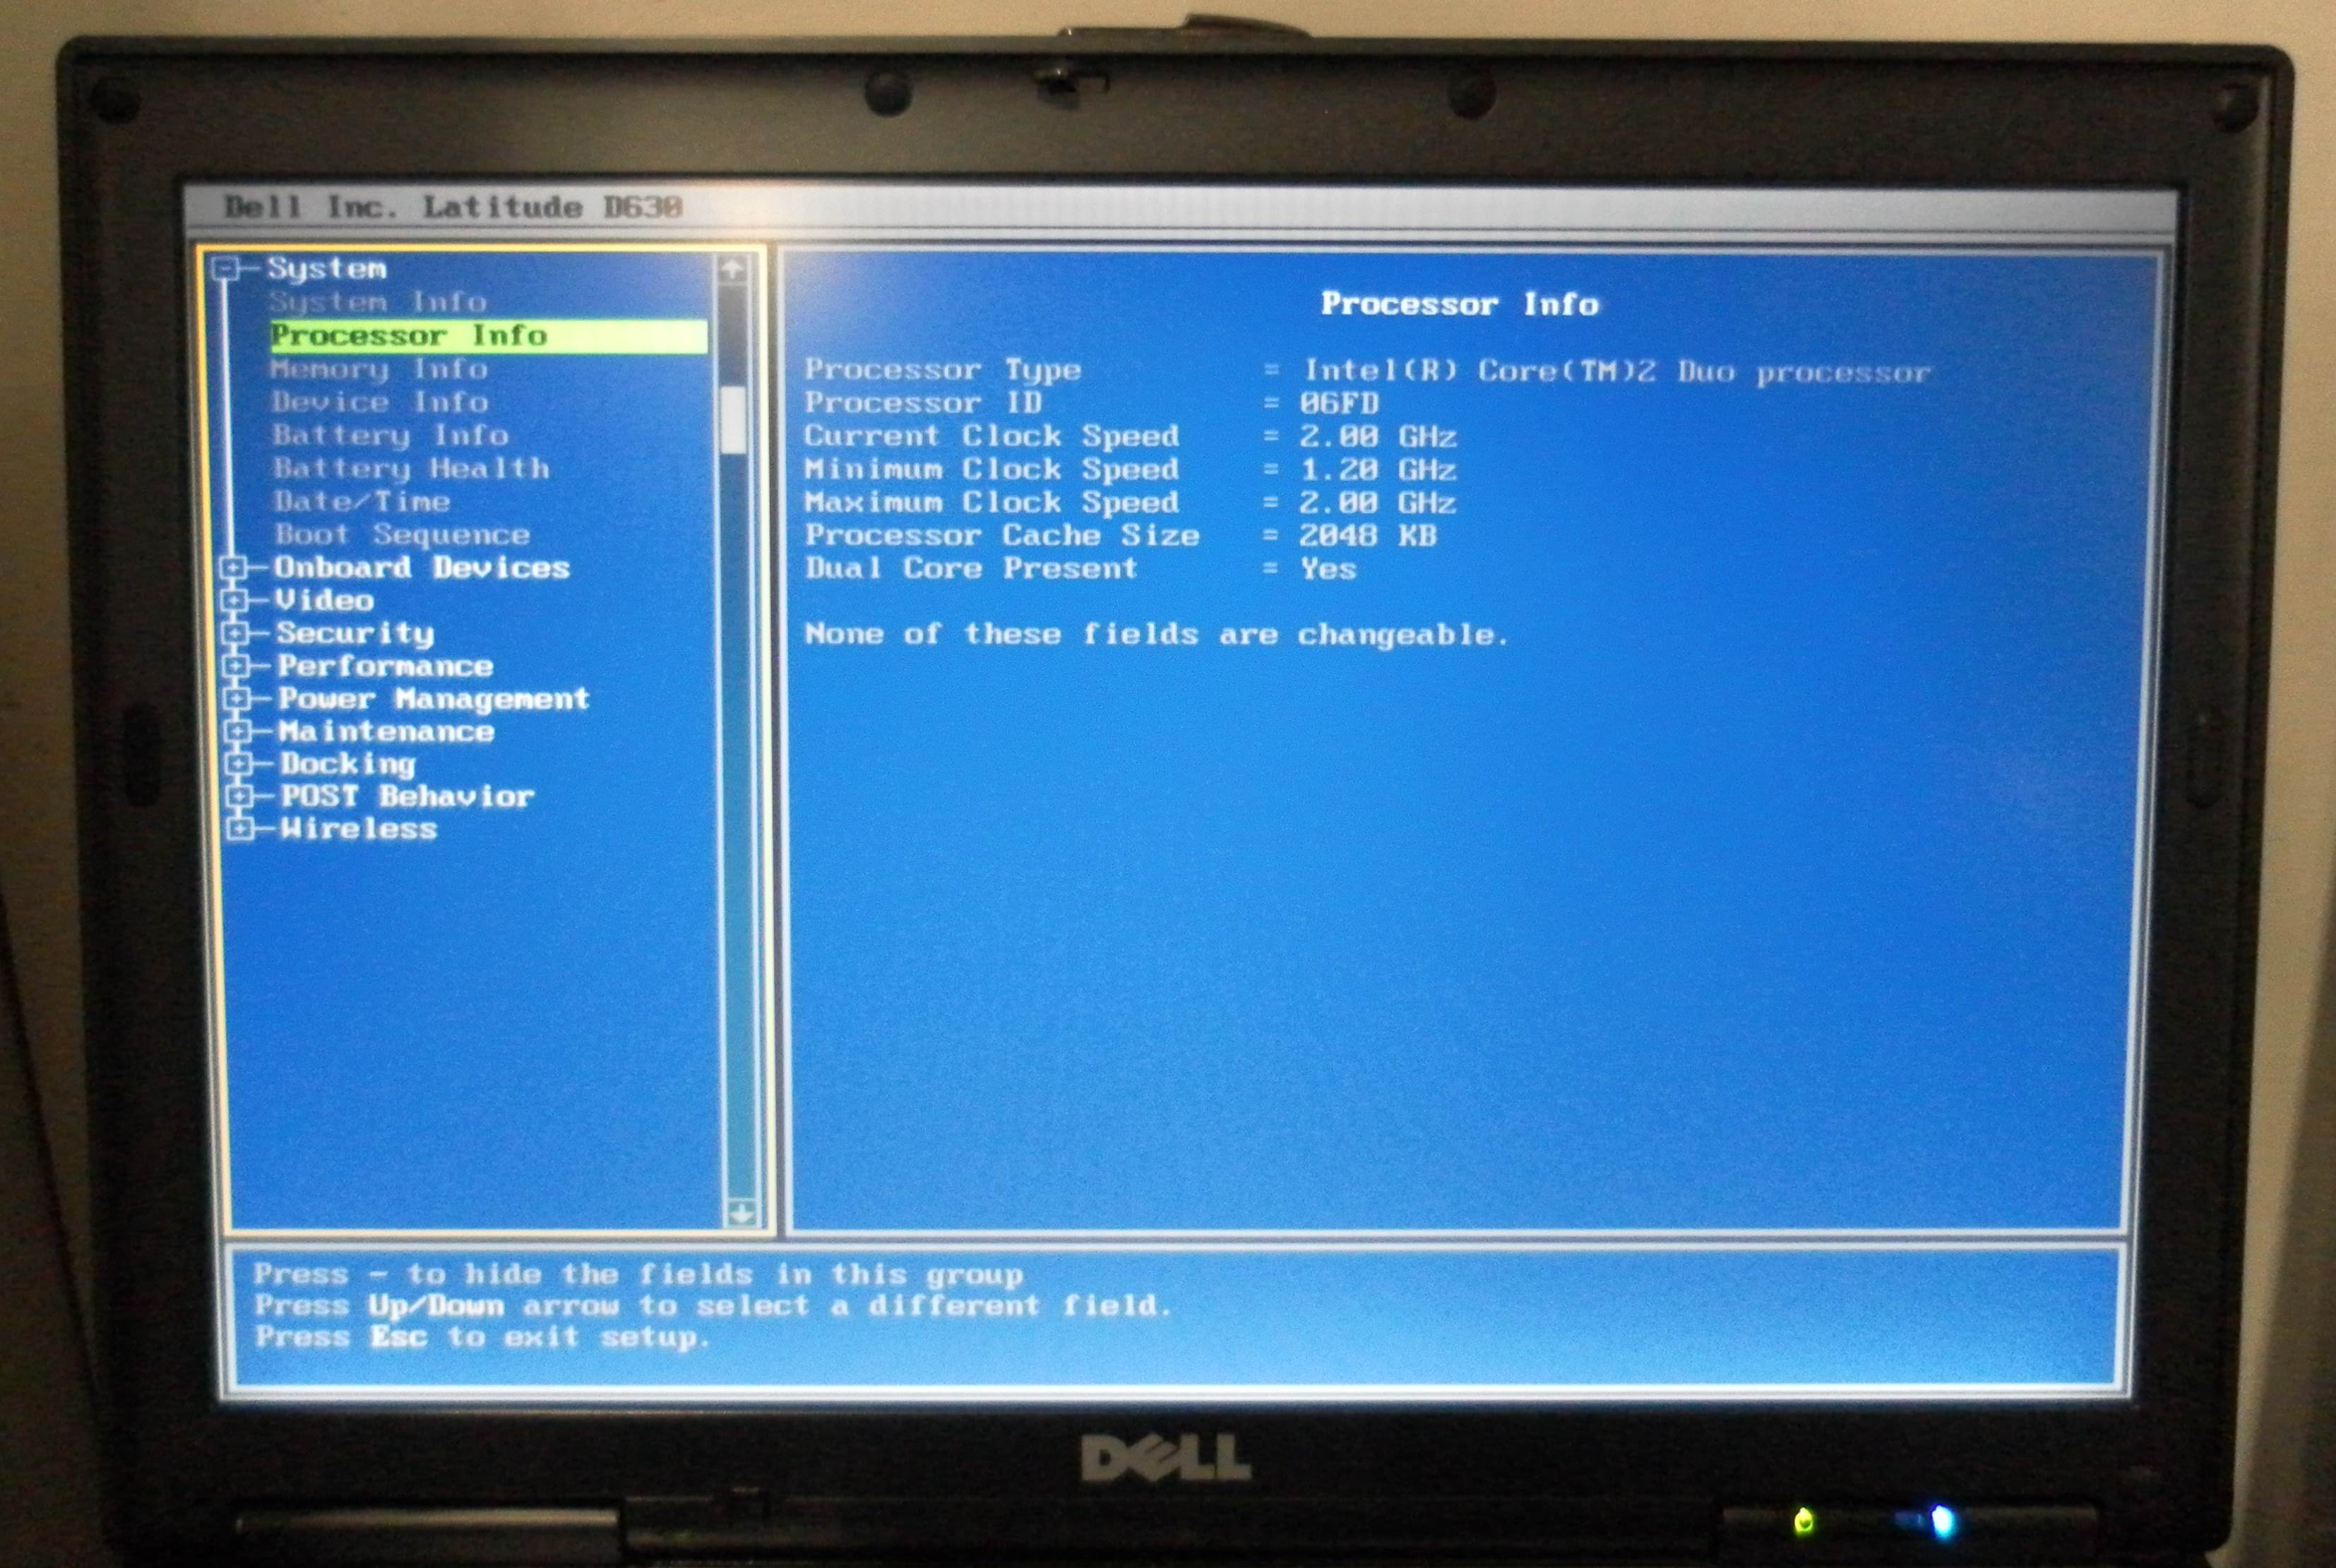The image size is (2336, 1568).
Task: Collapse the System tree group
Action: coord(226,268)
